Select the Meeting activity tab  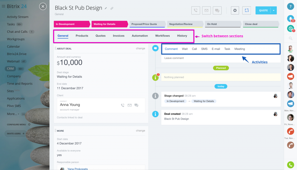[x=240, y=49]
